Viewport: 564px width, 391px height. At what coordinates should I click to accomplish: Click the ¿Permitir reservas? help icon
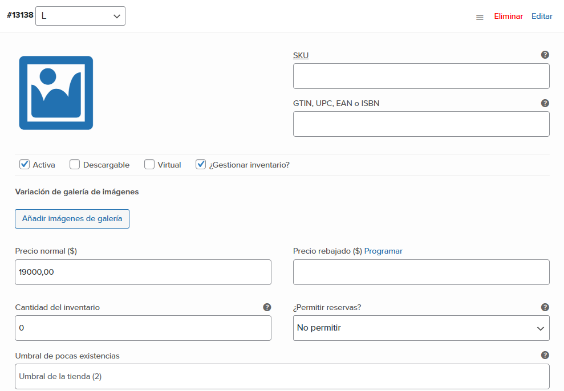pos(545,307)
